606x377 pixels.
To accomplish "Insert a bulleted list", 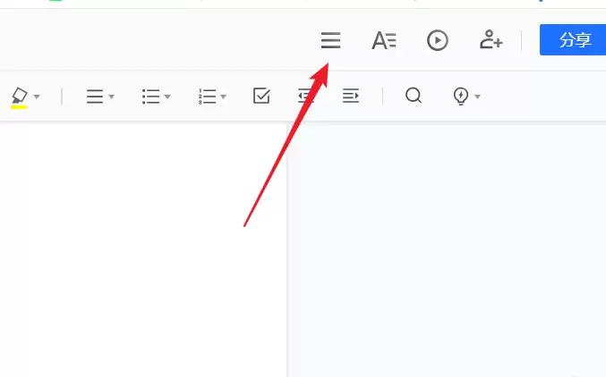I will tap(150, 96).
